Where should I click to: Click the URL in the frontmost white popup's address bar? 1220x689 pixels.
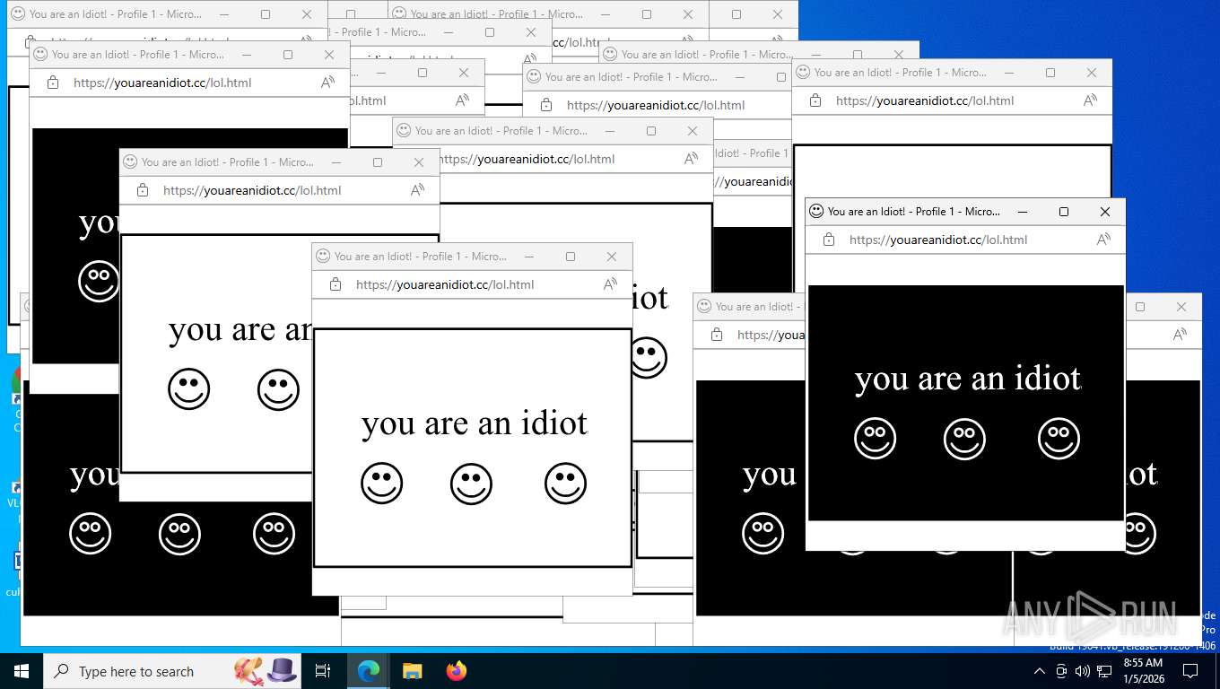(x=445, y=284)
